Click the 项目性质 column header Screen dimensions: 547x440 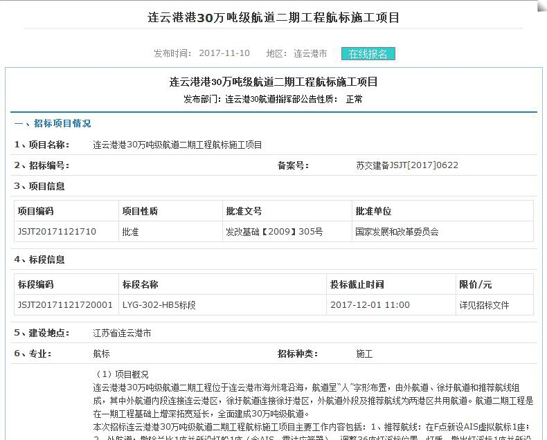[140, 211]
